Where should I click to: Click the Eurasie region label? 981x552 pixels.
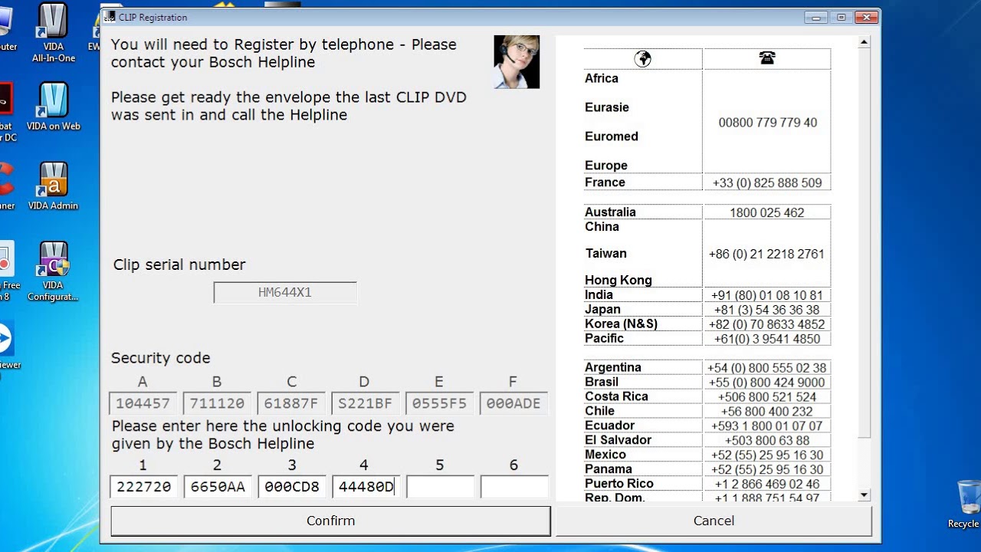click(x=607, y=107)
